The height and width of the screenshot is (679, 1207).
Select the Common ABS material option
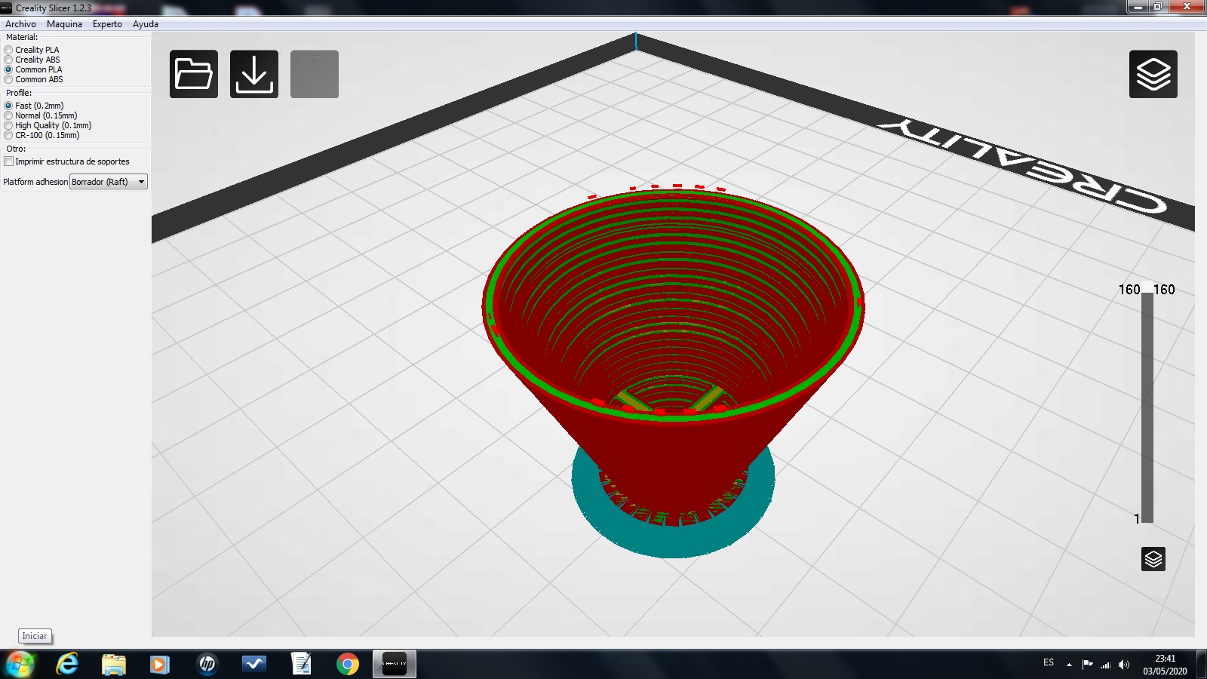coord(9,79)
